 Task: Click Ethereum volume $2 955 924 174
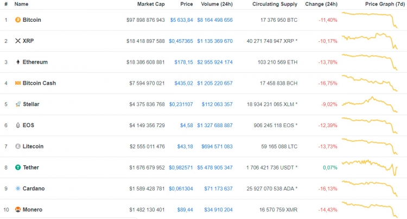(215, 62)
